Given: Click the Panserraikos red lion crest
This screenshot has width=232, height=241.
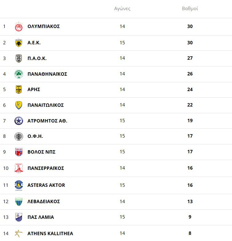Looking at the screenshot, I should pos(19,168).
